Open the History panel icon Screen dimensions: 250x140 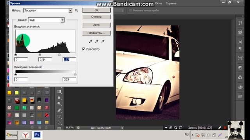coord(240,23)
